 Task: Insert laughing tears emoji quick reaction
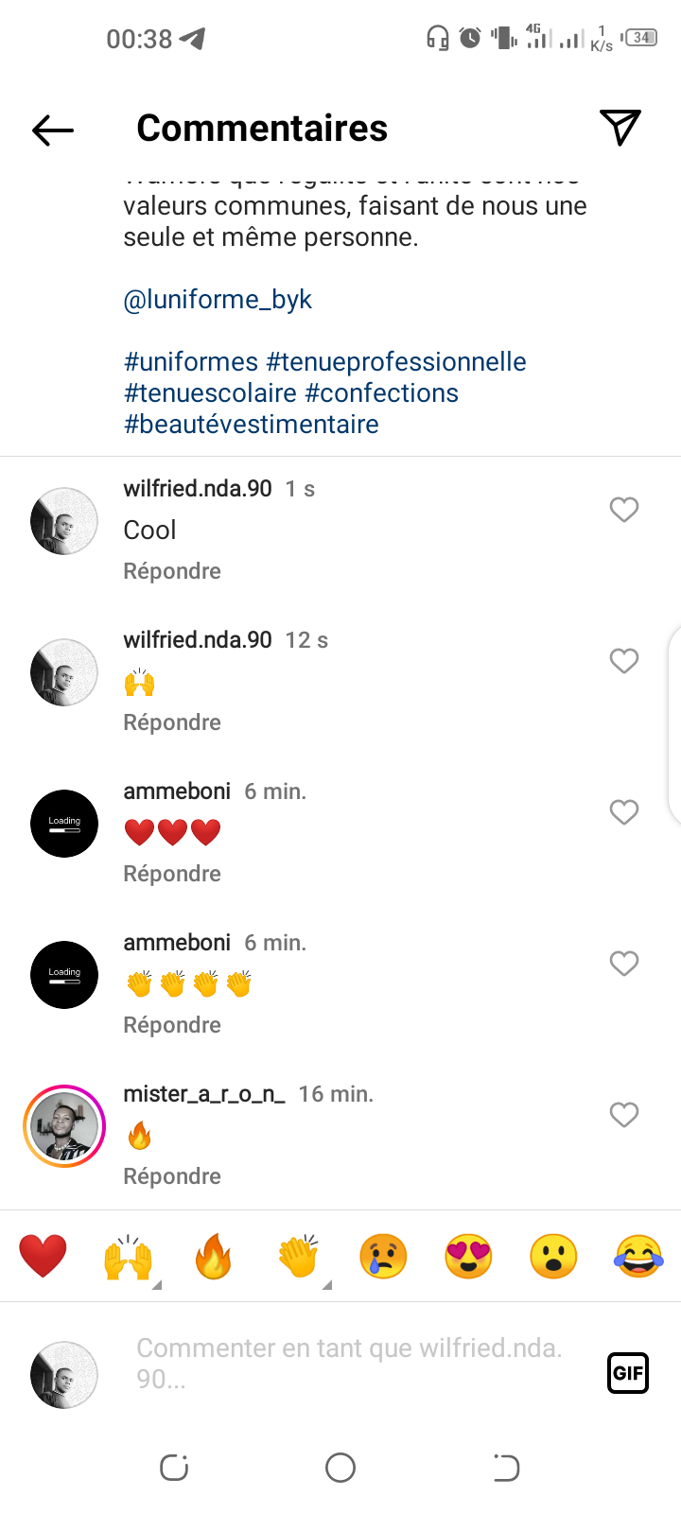click(638, 1257)
